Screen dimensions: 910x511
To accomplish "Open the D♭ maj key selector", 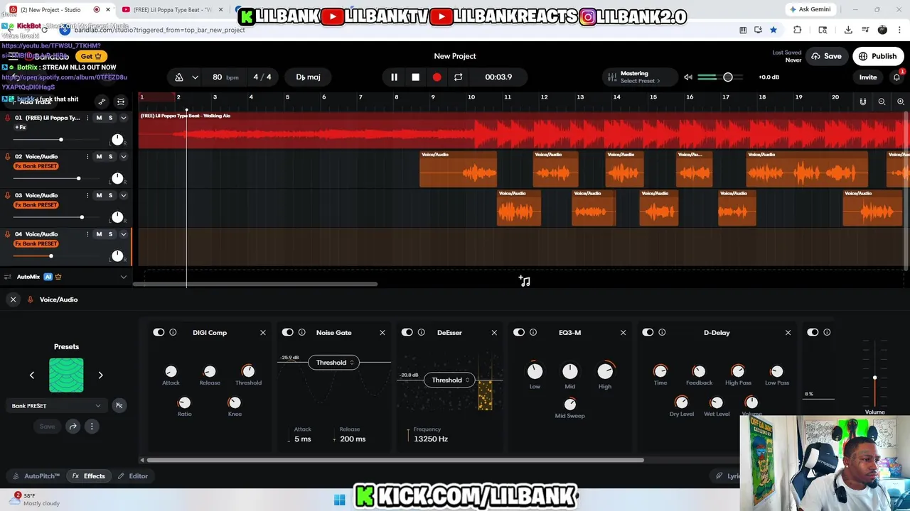I will 308,77.
